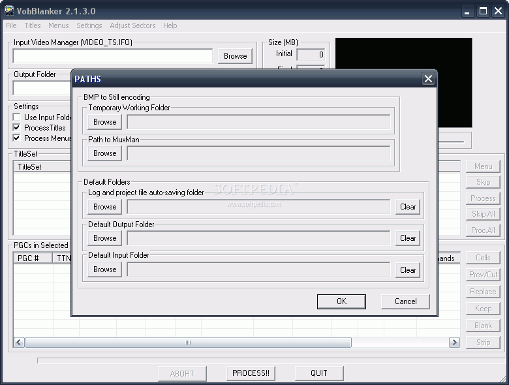Open the Adjust Sectors menu
The image size is (509, 385).
tap(132, 25)
